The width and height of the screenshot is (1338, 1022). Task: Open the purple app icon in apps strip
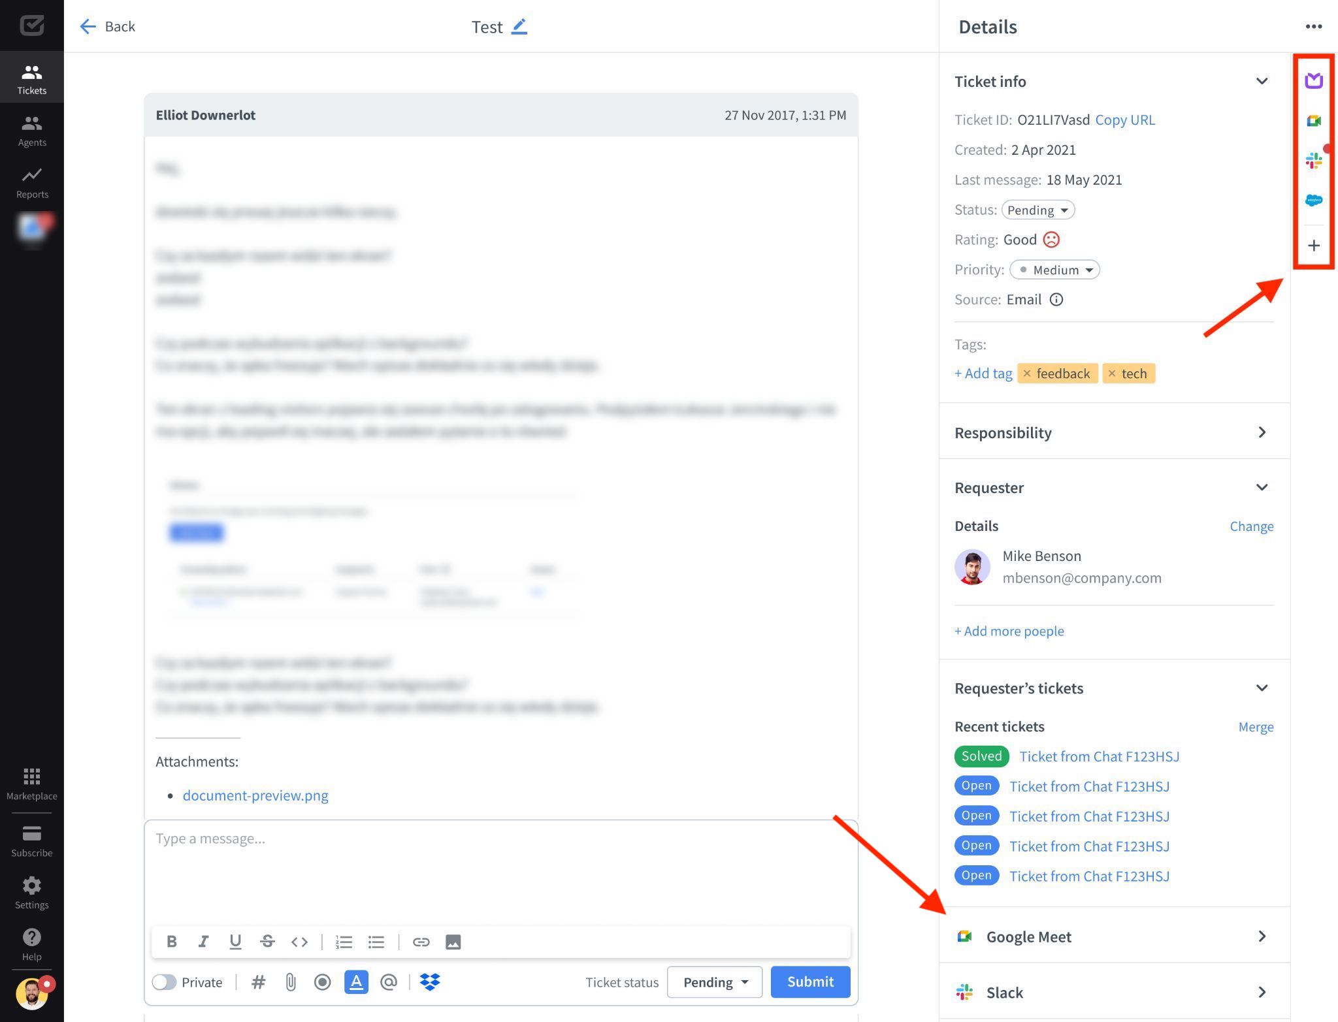(x=1313, y=80)
